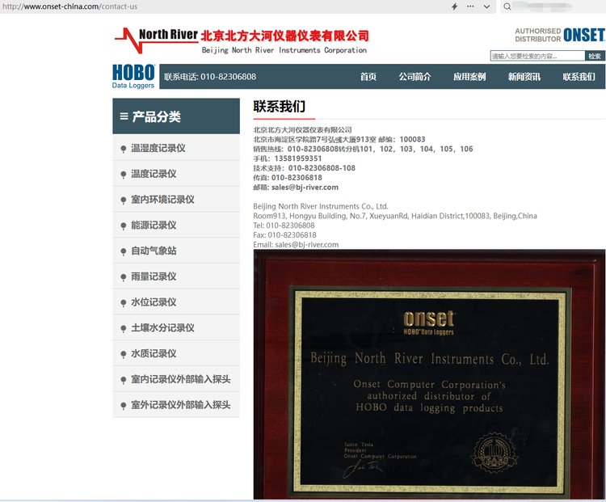Toggle the 产品分类 hamburger menu icon
This screenshot has height=502, width=606.
click(x=124, y=116)
